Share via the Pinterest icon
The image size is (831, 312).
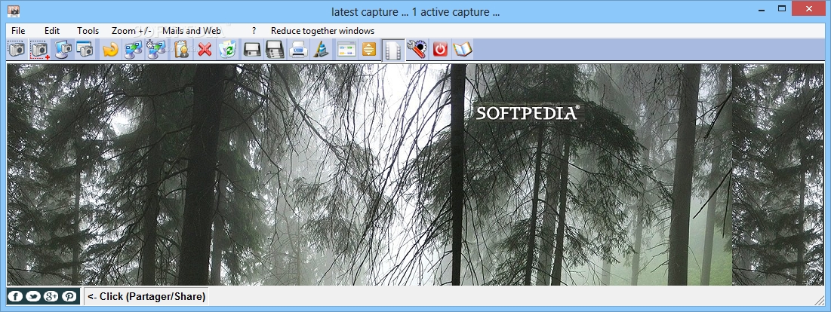tap(69, 296)
